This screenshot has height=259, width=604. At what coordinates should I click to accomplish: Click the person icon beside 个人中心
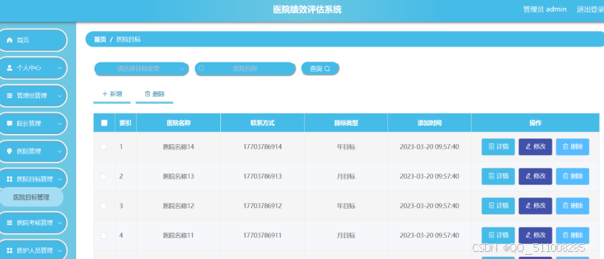point(9,68)
